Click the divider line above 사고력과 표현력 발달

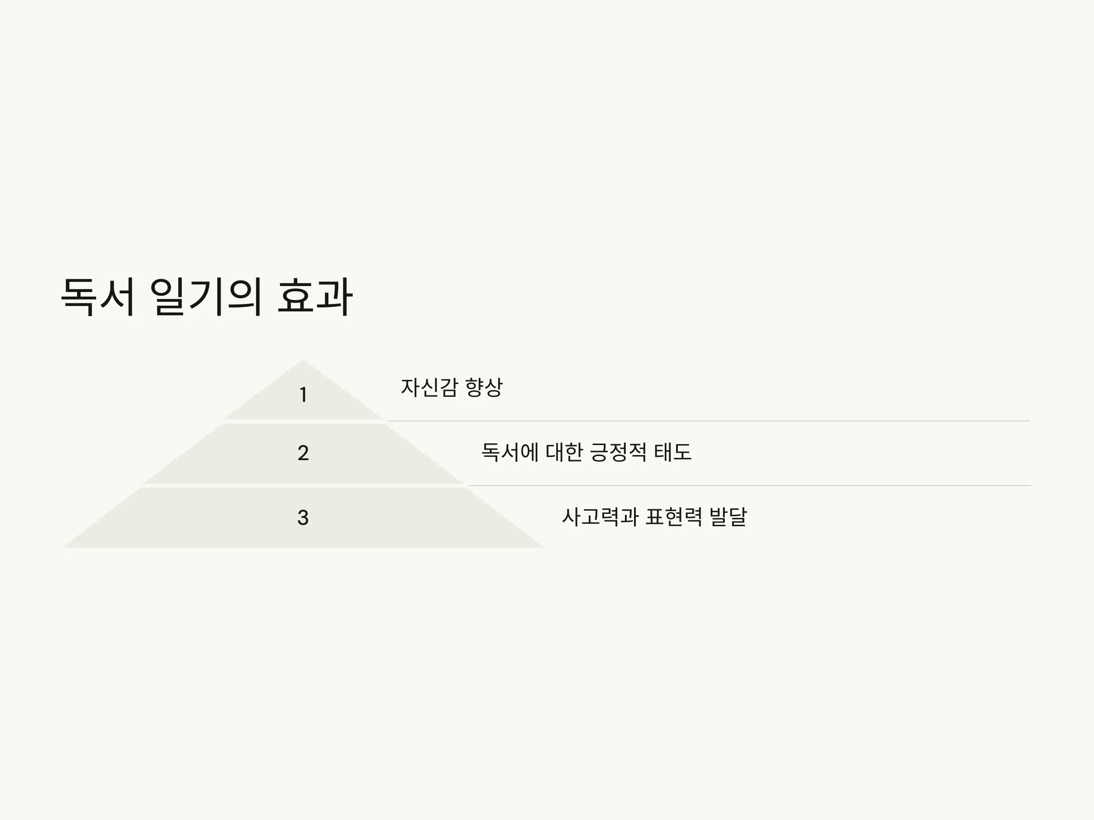click(749, 486)
